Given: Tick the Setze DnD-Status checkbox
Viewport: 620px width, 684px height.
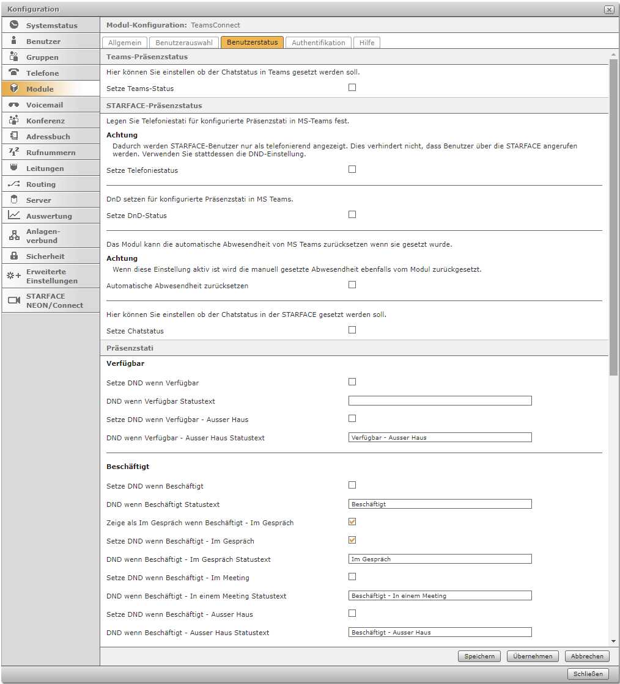Looking at the screenshot, I should tap(352, 214).
